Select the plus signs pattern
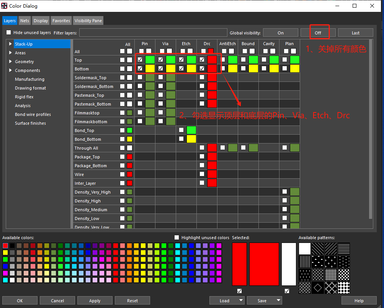Image resolution: width=384 pixels, height=308 pixels. (x=331, y=262)
